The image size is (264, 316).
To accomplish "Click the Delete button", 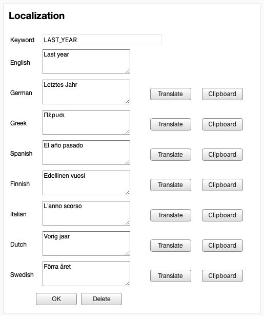I will point(101,299).
